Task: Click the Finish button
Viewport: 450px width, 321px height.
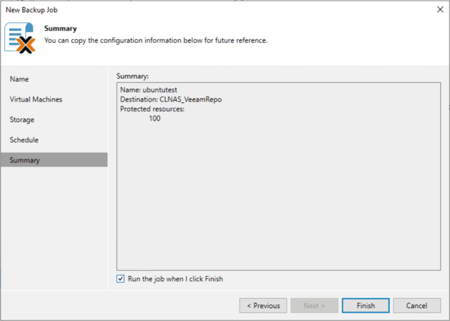Action: point(366,306)
